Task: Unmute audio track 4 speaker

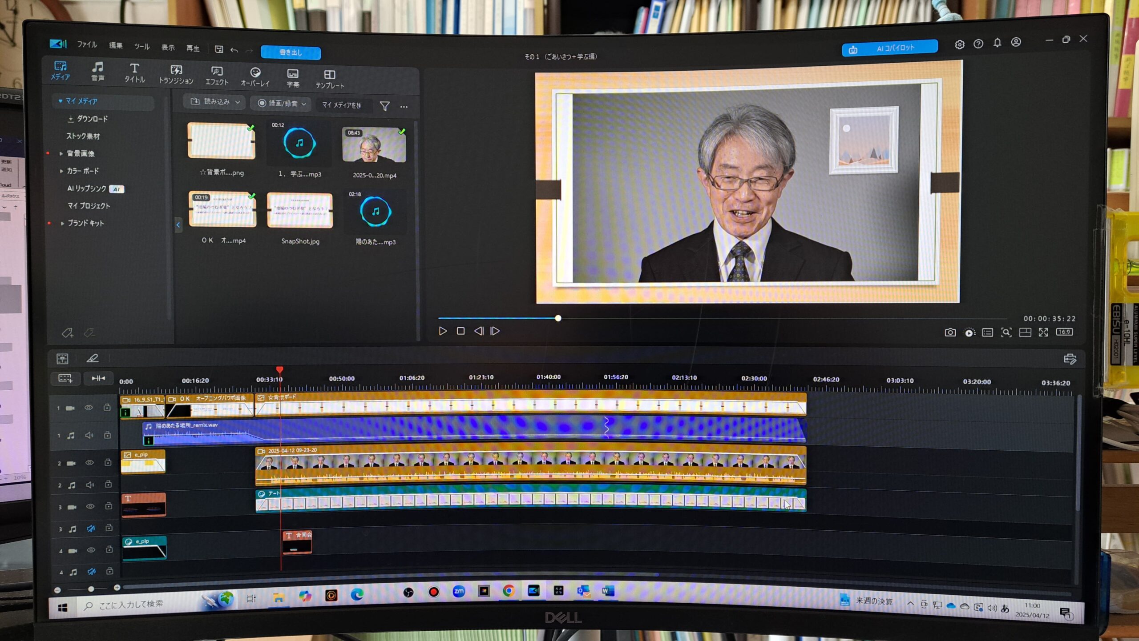Action: [91, 572]
